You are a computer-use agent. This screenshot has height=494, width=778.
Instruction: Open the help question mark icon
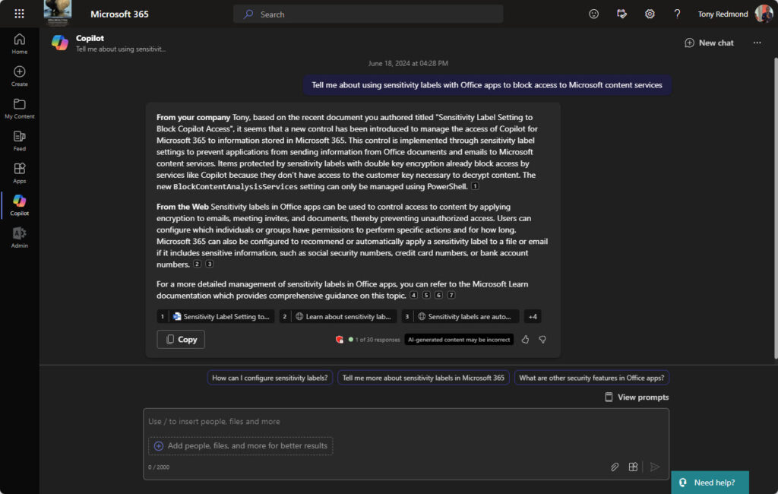(677, 14)
